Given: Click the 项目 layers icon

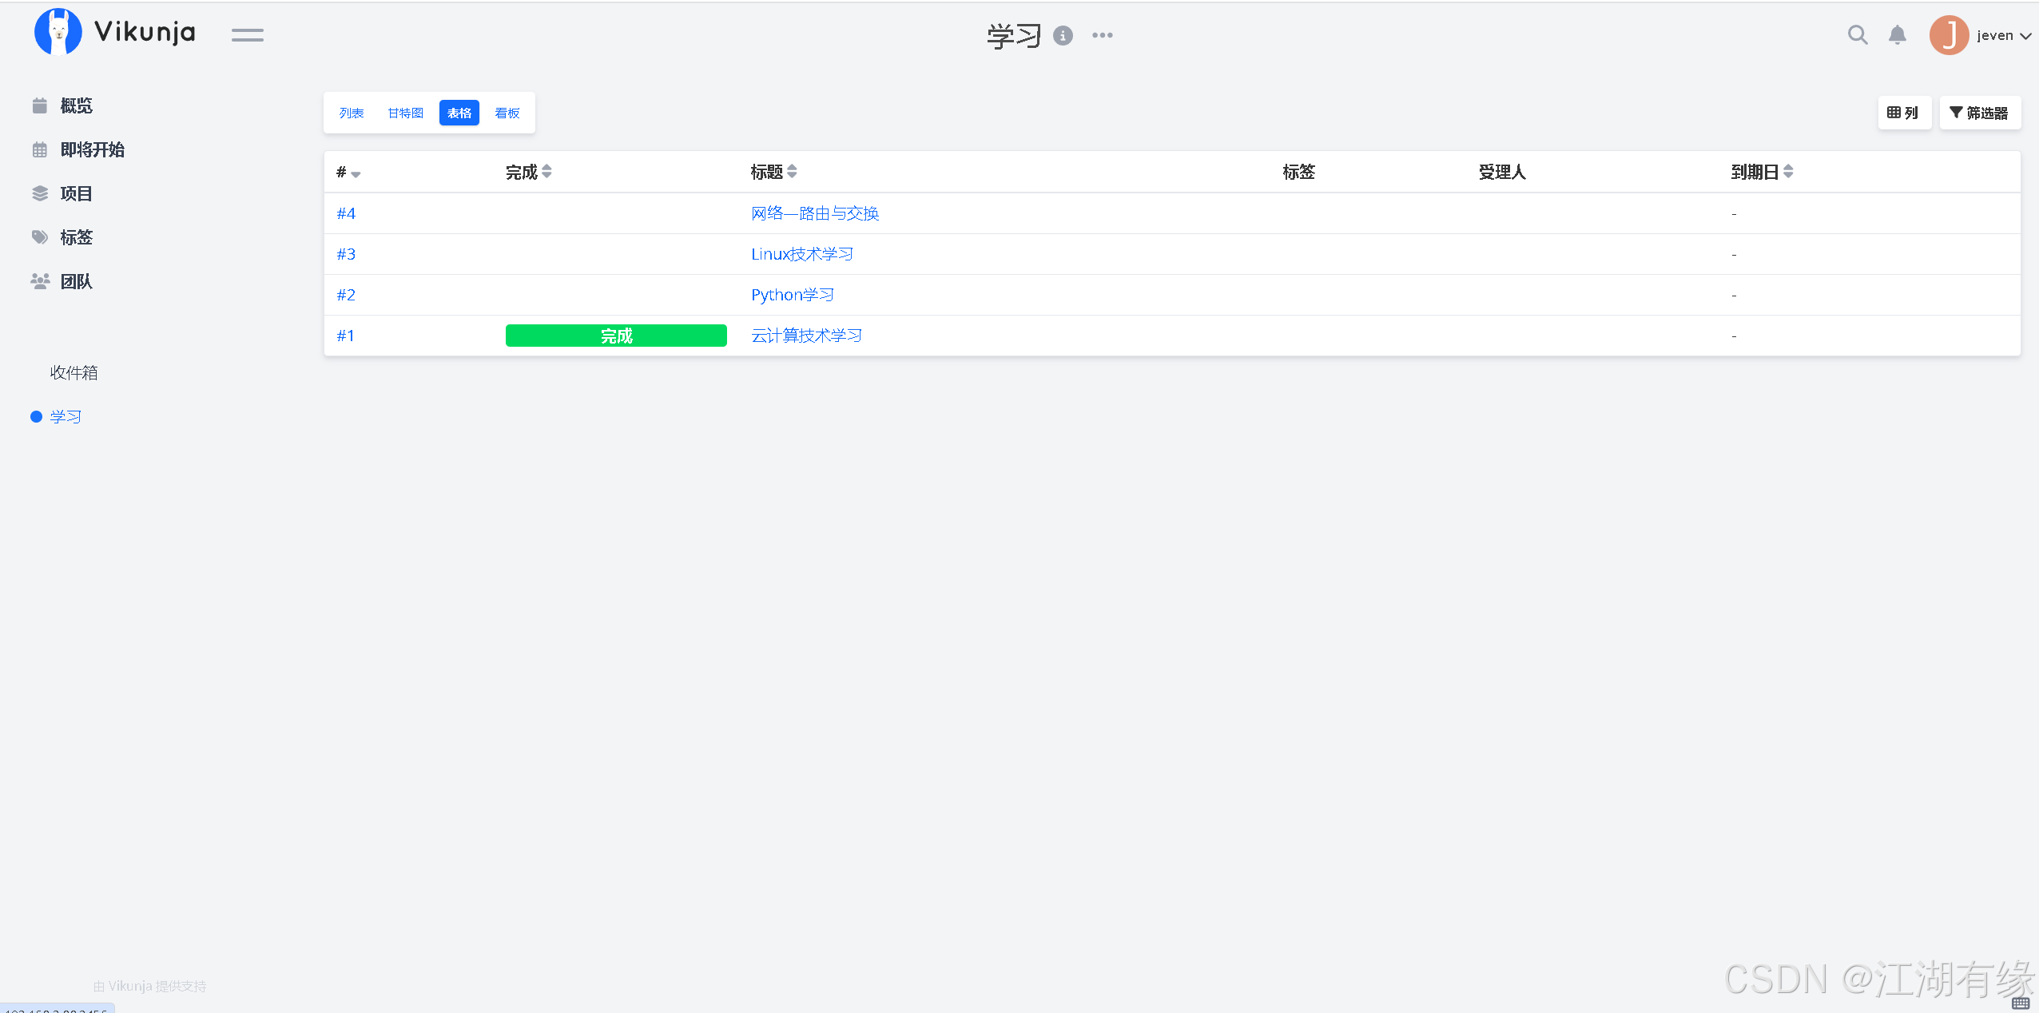Looking at the screenshot, I should point(40,193).
